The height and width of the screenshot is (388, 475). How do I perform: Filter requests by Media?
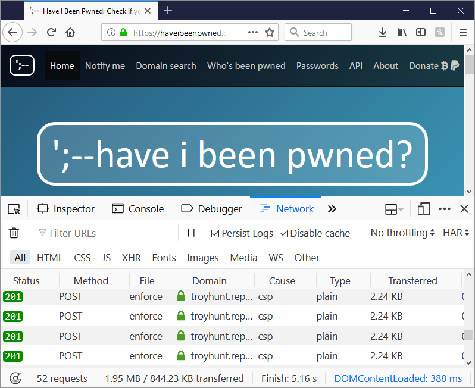point(243,258)
